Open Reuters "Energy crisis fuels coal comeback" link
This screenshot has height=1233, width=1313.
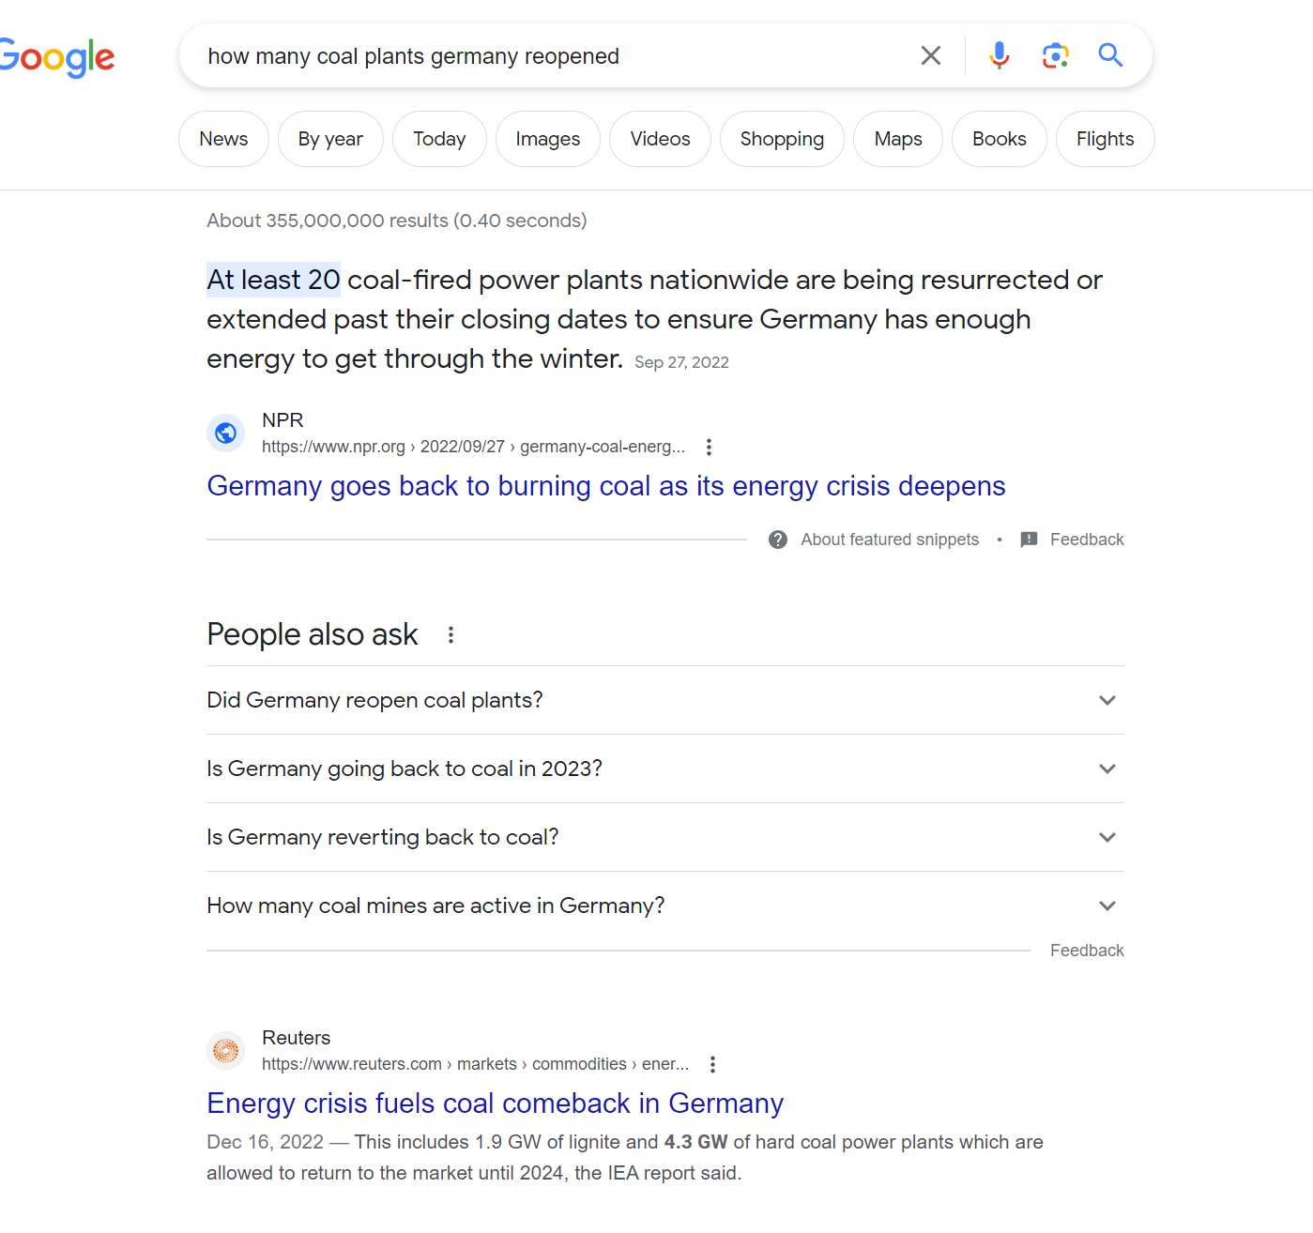point(495,1104)
